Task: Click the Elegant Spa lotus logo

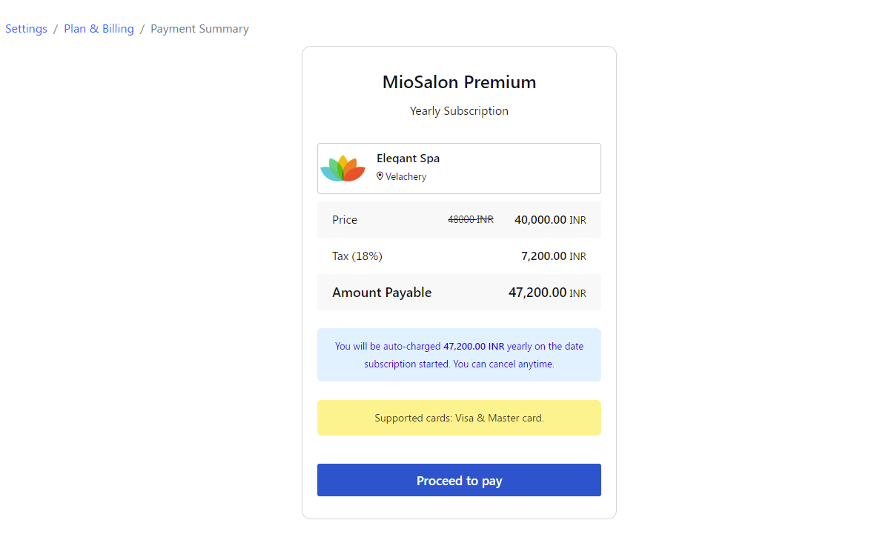Action: 342,168
